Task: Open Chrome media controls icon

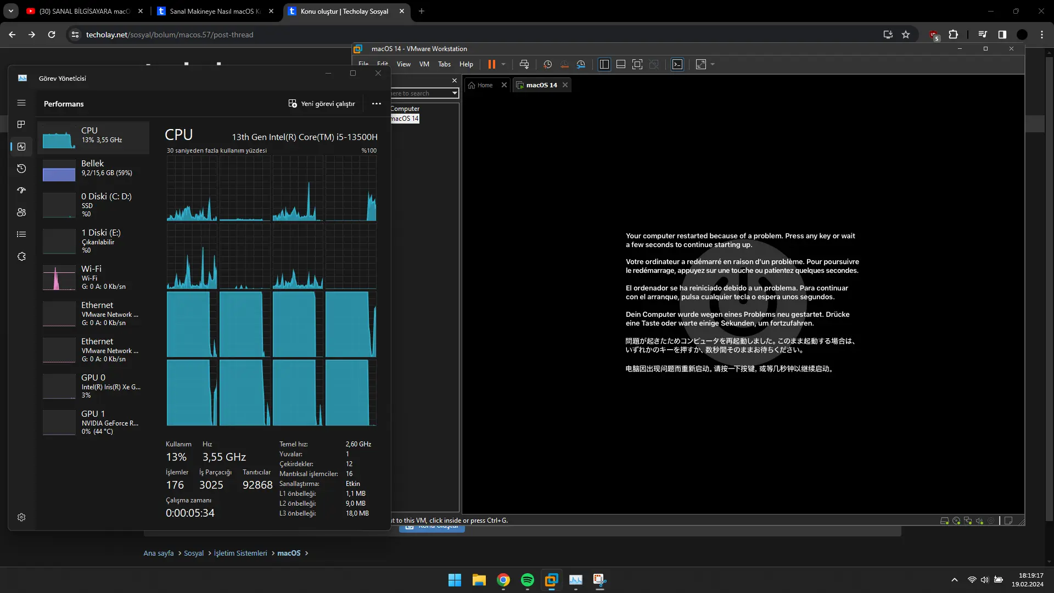Action: [983, 35]
